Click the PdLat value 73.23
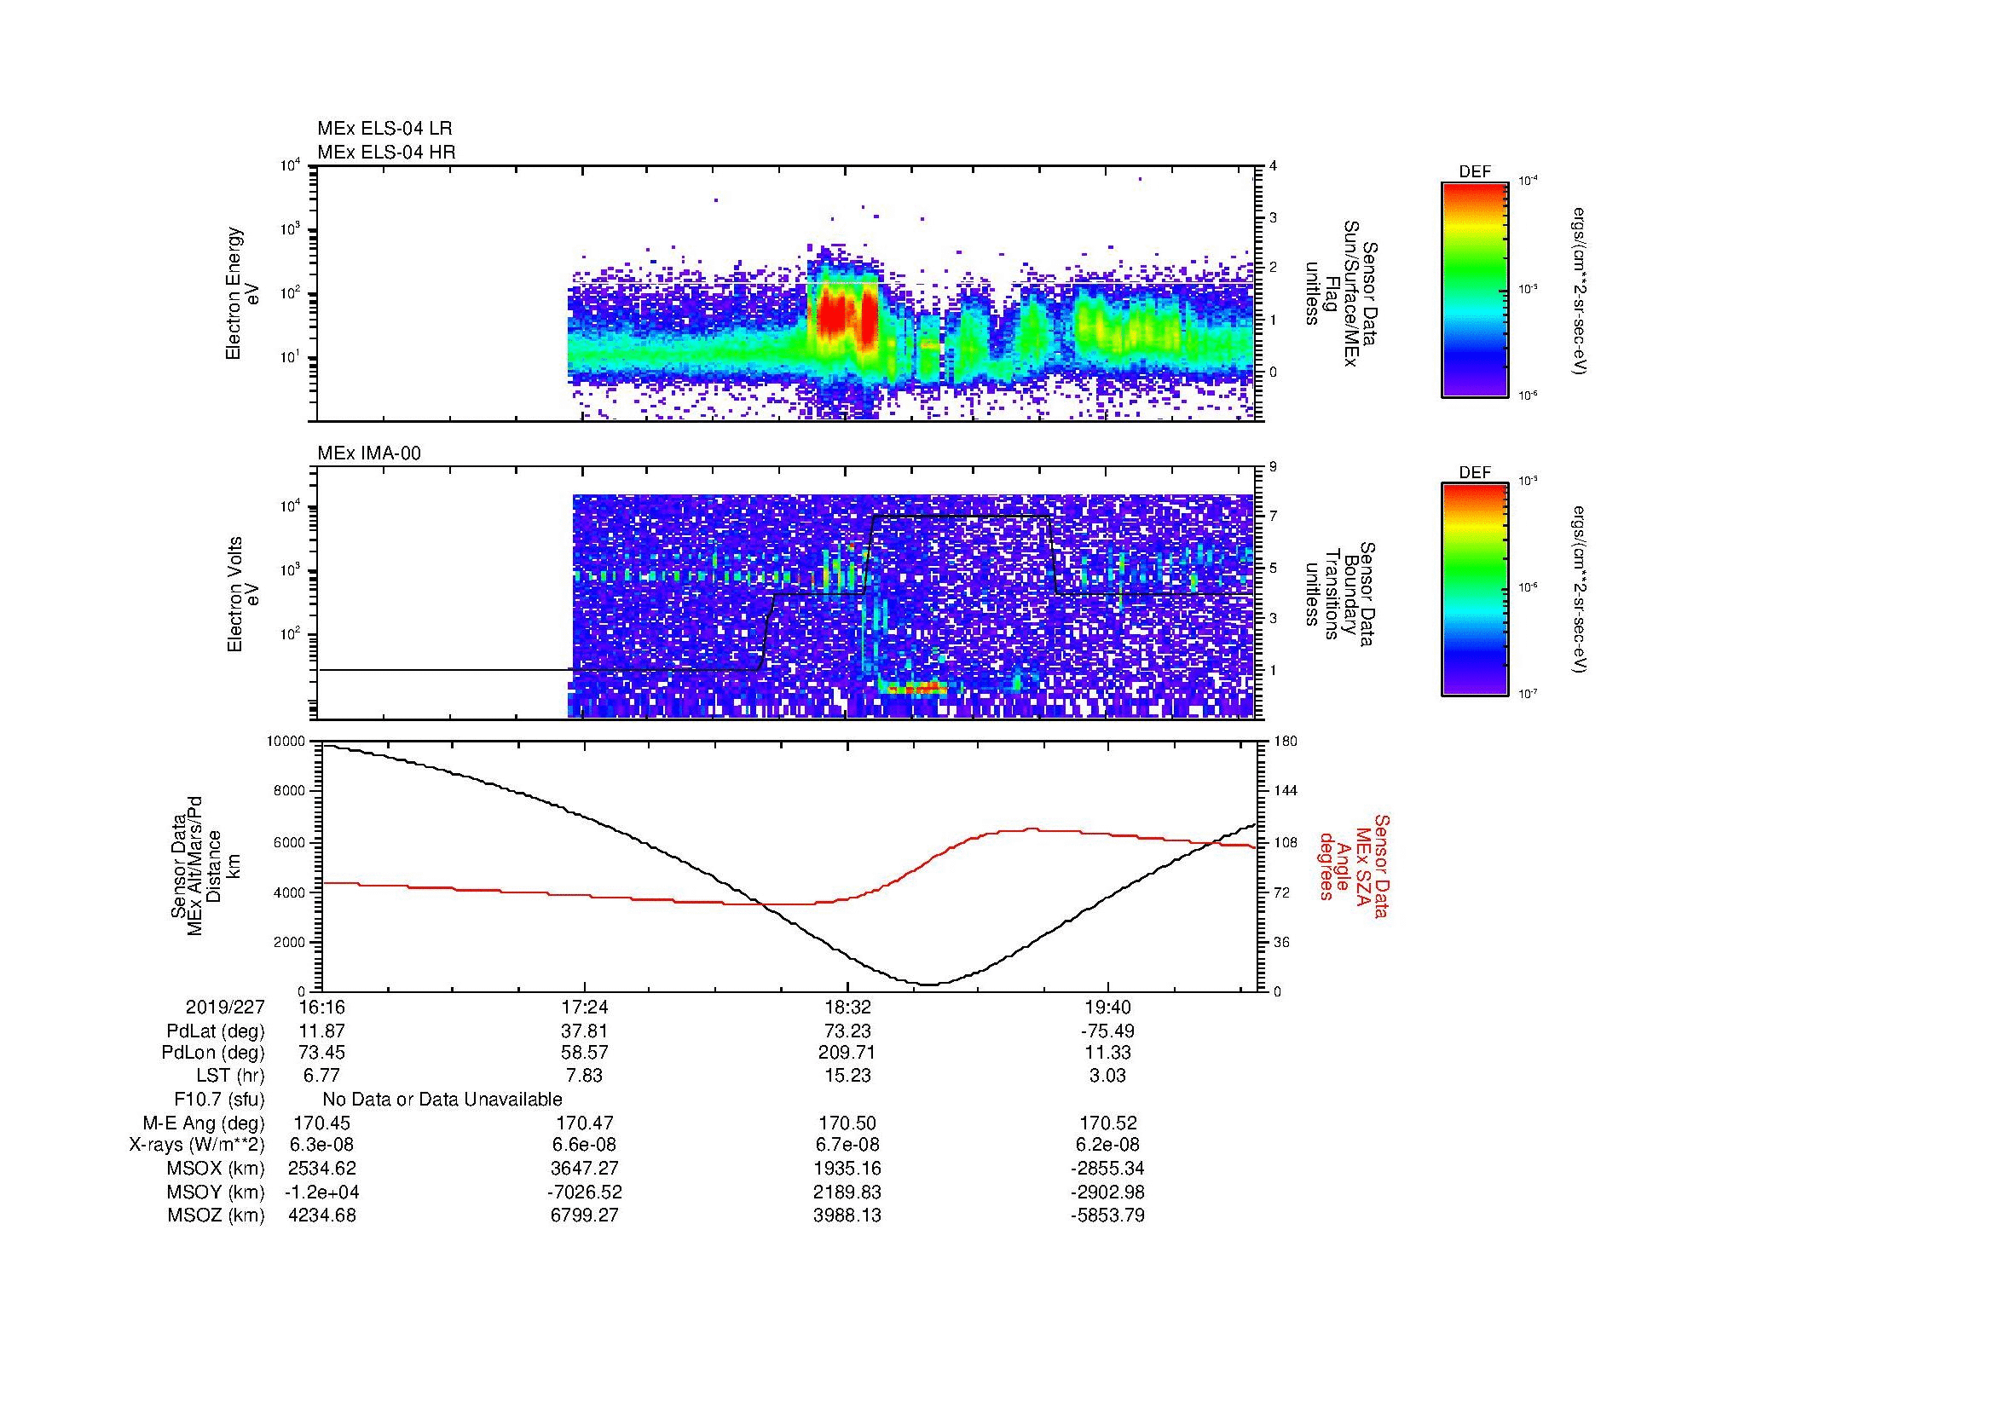Image resolution: width=1994 pixels, height=1409 pixels. coord(847,1031)
